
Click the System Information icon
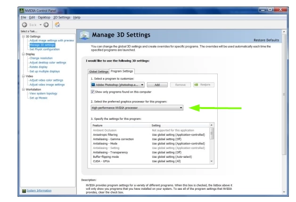click(24, 191)
